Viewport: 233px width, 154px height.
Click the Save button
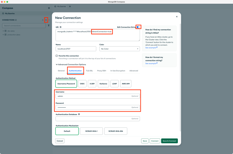click(x=145, y=141)
